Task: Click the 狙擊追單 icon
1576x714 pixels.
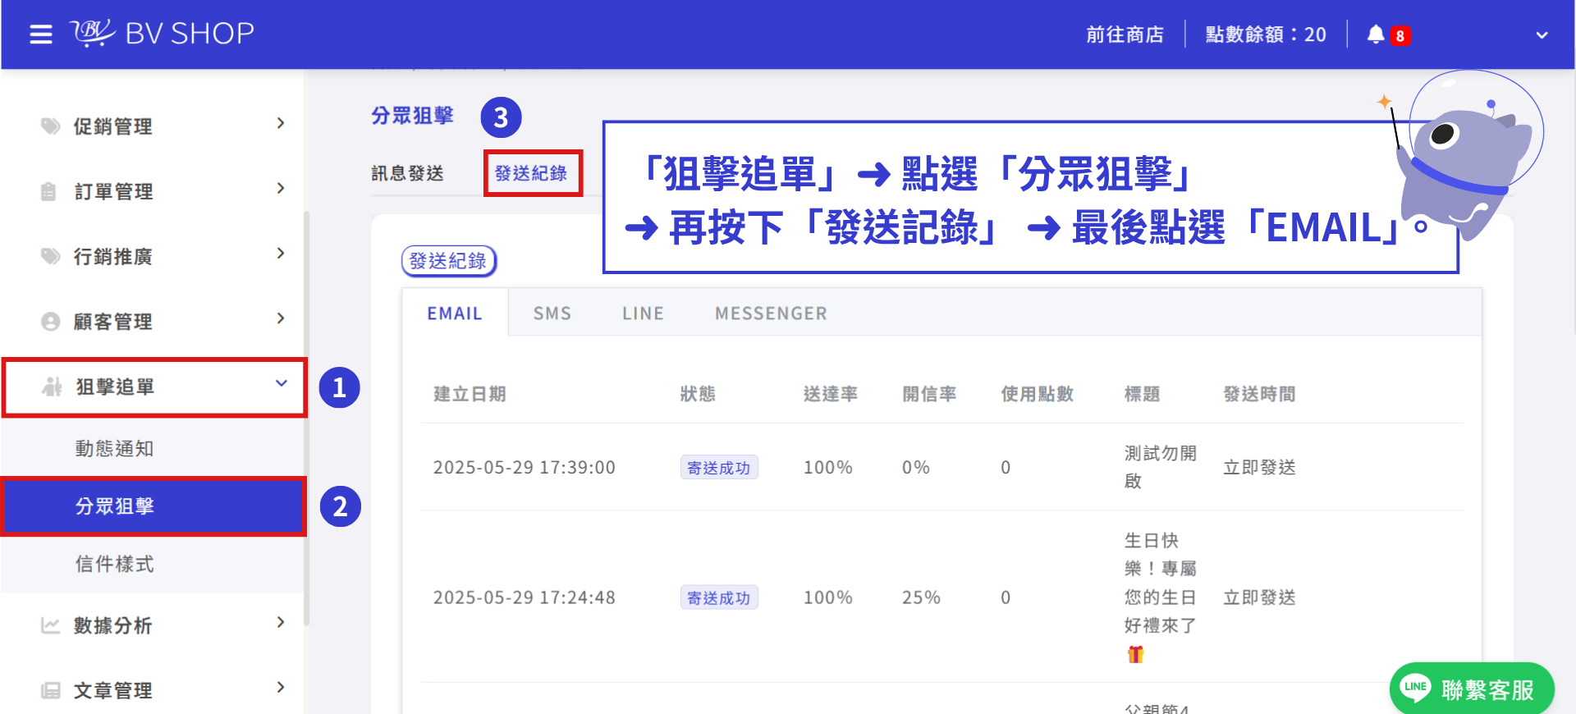Action: [53, 386]
